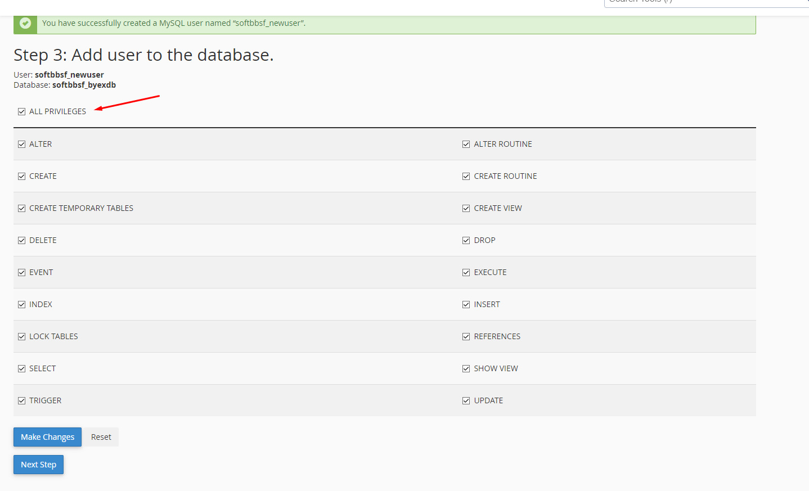Uncheck the INDEX privilege

tap(22, 304)
